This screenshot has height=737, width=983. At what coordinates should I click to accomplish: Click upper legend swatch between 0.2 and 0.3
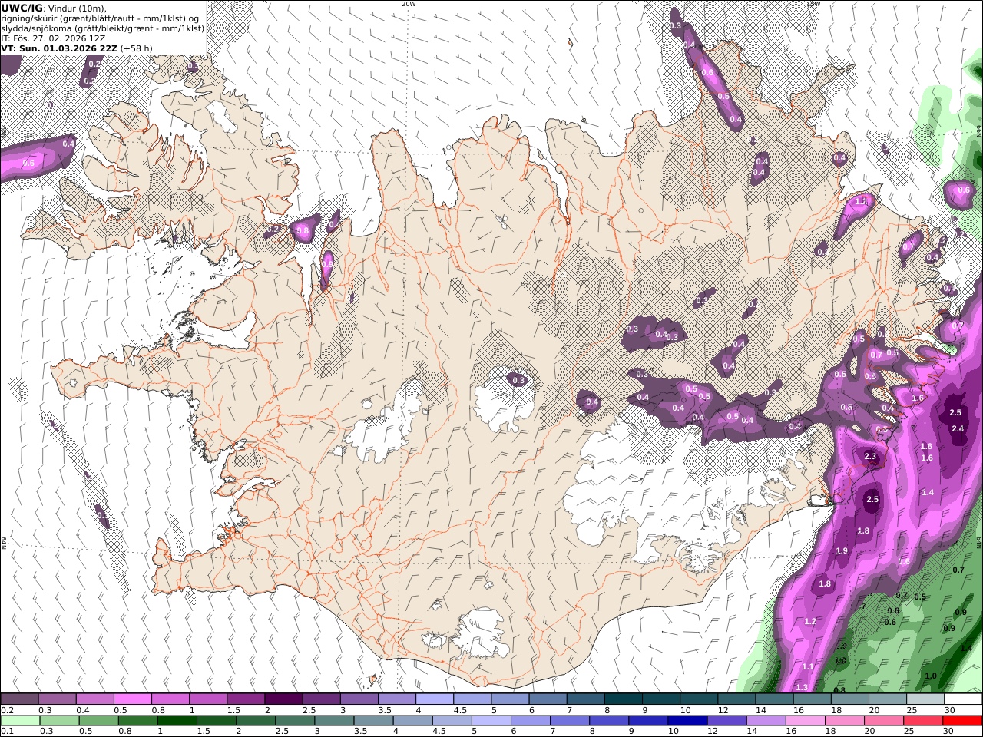click(20, 699)
